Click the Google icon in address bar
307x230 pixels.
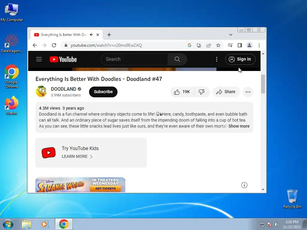[x=189, y=46]
